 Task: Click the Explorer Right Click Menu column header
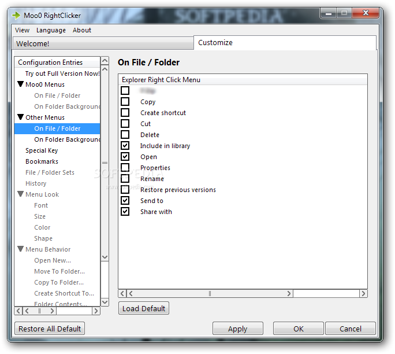pos(243,80)
